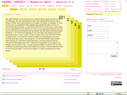The width and height of the screenshot is (127, 95).
Task: Focus the name input field
Action: [98, 28]
